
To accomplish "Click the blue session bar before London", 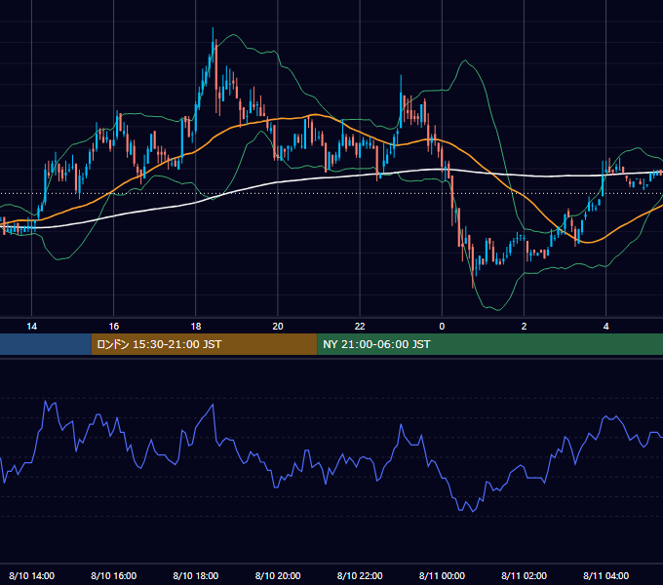I will coord(46,344).
